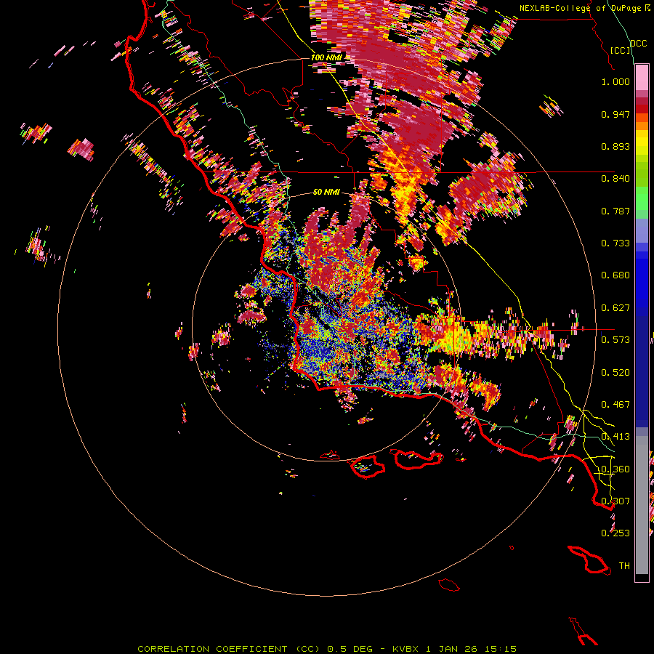Click the 50 NMI range ring label
654x654 pixels.
pos(326,192)
